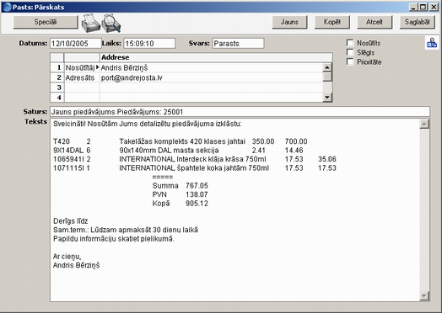Select the Andris Bērziņš sender cell in the address table
Screen dimensions: 442x313
click(x=211, y=68)
